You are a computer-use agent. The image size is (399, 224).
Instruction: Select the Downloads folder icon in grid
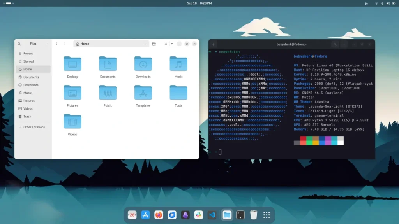[143, 64]
